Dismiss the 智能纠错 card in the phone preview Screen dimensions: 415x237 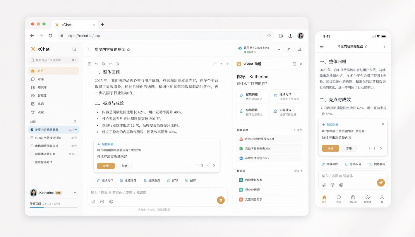point(383,124)
